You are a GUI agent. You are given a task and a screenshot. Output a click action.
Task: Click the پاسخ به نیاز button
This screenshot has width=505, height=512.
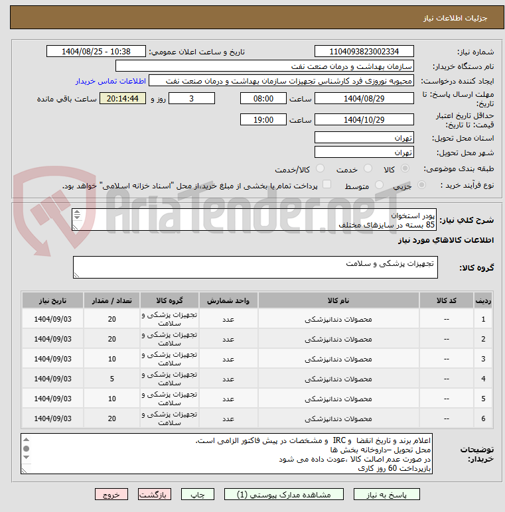tap(386, 494)
